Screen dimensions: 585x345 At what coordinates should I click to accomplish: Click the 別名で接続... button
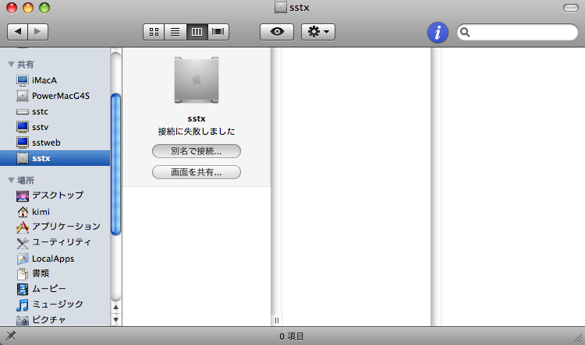point(196,150)
